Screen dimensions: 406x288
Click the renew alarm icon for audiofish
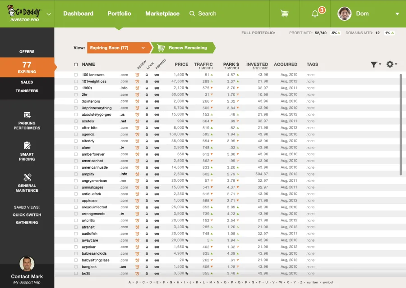pyautogui.click(x=137, y=234)
